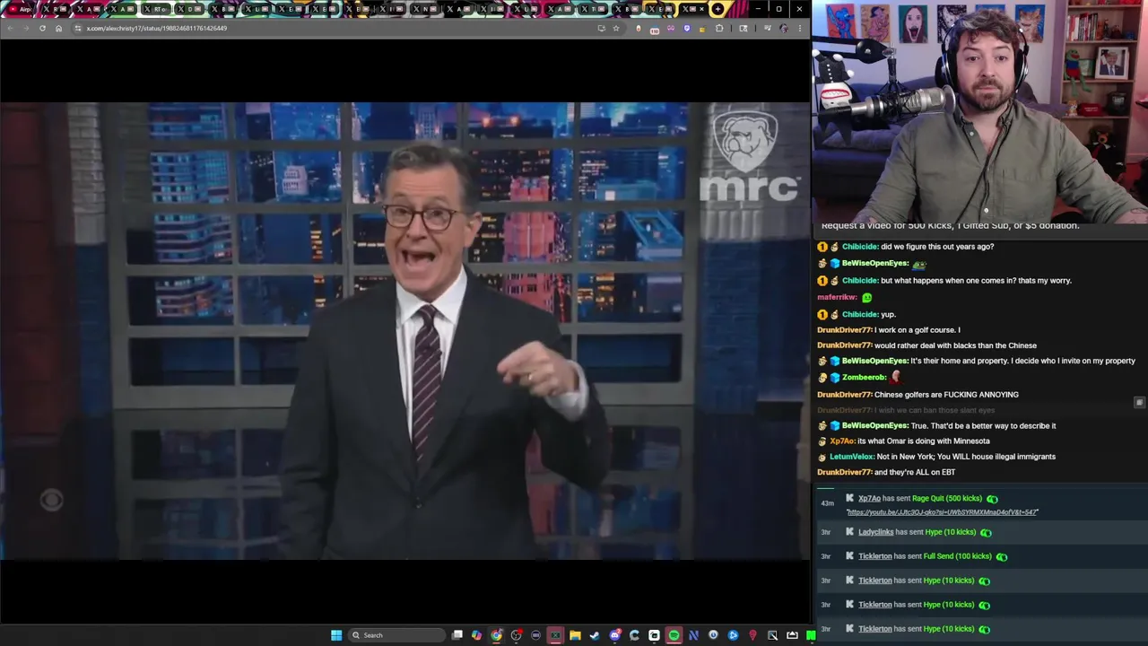1148x646 pixels.
Task: Open Xp7Ao's YouTube link request
Action: 943,512
